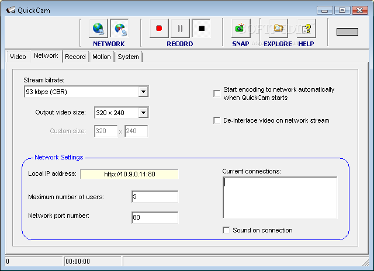Take a snapshot with the SNAP camera icon

[x=241, y=29]
